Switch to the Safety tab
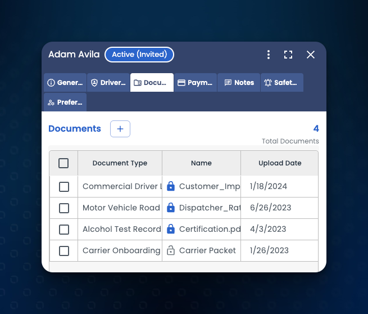This screenshot has height=314, width=368. coord(282,83)
